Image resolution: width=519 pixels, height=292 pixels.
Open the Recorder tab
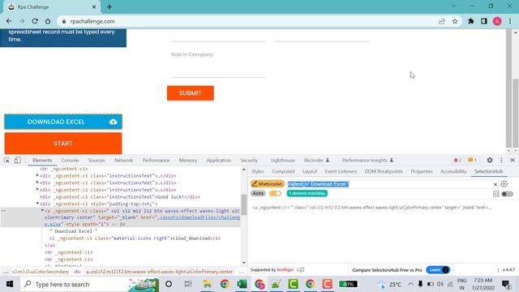pyautogui.click(x=317, y=161)
